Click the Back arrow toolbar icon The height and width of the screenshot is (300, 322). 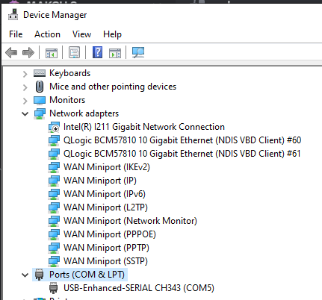click(11, 52)
